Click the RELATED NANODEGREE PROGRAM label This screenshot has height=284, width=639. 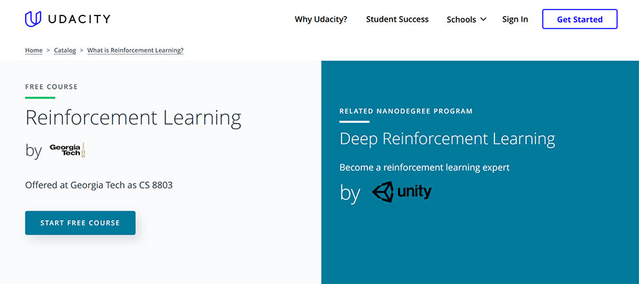406,111
